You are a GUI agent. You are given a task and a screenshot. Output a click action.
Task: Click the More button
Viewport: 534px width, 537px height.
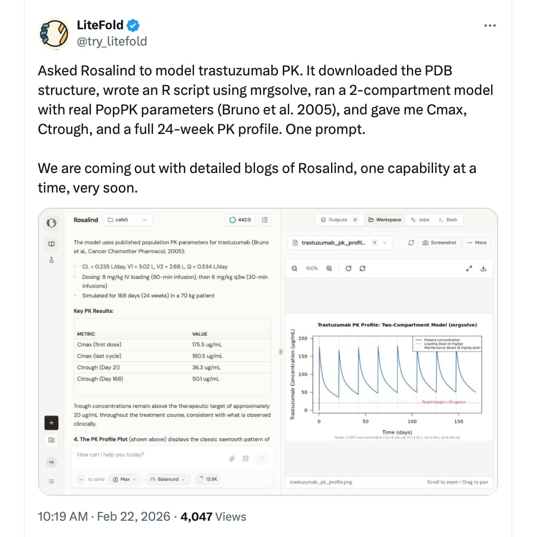click(x=477, y=242)
